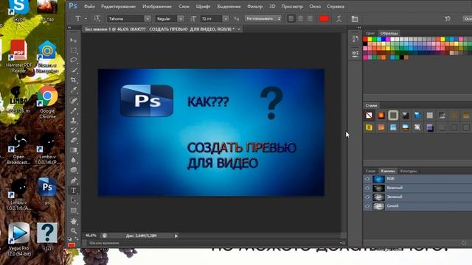This screenshot has height=265, width=472.
Task: Click the zoom percentage field 46,6%
Action: pos(91,236)
